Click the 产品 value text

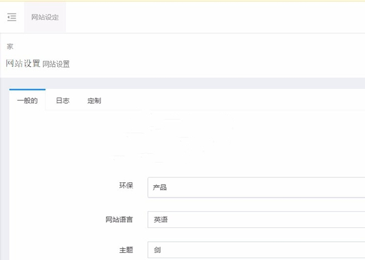pos(160,187)
